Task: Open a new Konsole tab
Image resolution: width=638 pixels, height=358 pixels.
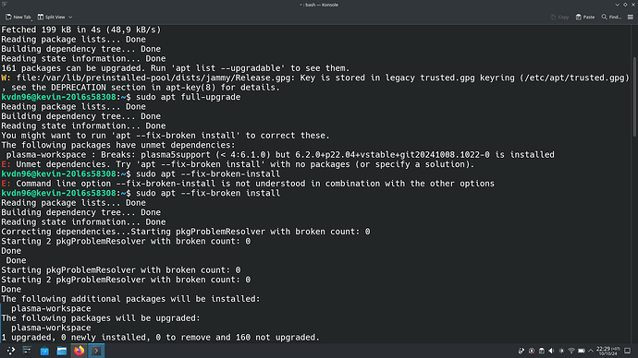Action: 18,17
